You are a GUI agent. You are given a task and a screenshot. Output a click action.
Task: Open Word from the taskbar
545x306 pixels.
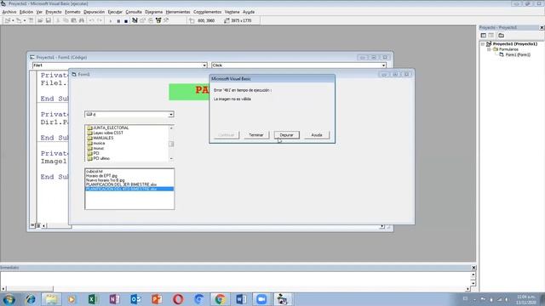(241, 299)
